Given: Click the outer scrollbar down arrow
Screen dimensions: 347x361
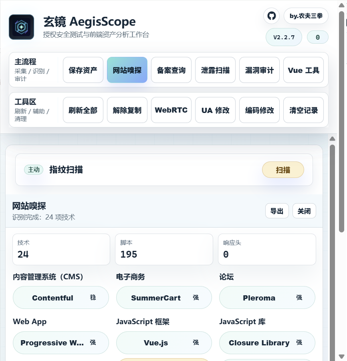Looking at the screenshot, I should click(341, 356).
